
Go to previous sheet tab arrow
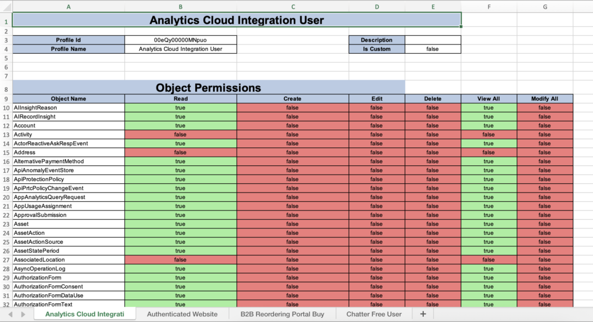(x=10, y=314)
